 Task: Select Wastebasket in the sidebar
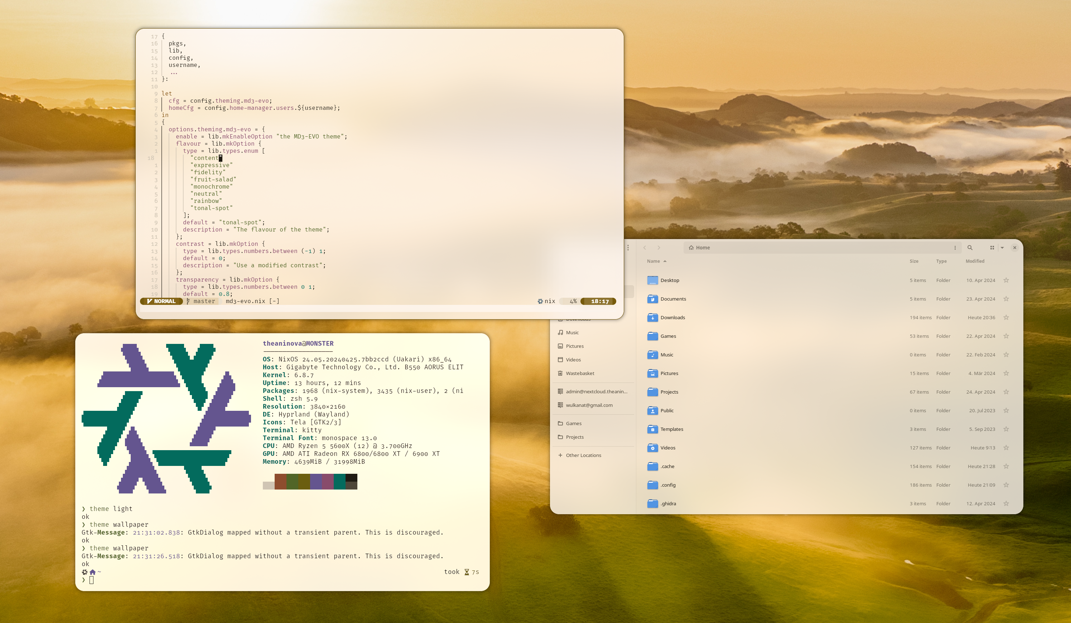click(580, 373)
